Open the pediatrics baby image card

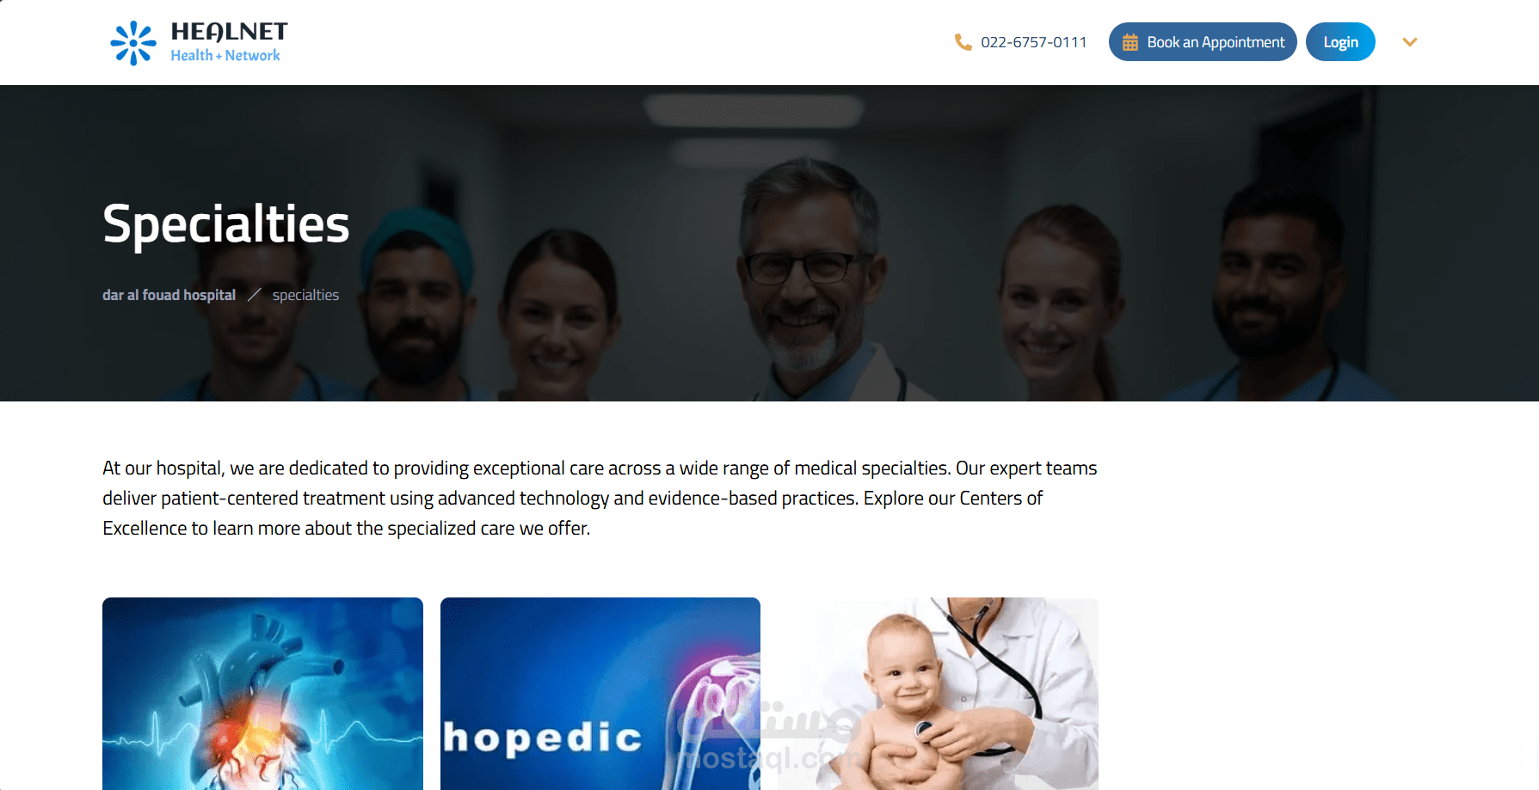(x=938, y=694)
